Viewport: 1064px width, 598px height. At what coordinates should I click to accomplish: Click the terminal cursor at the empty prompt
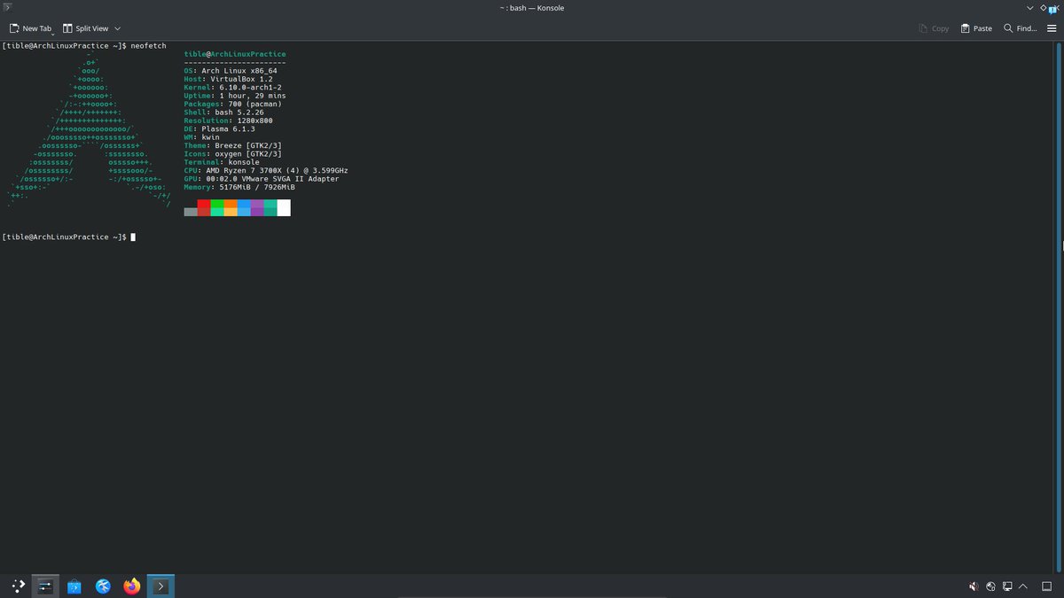[x=133, y=237]
